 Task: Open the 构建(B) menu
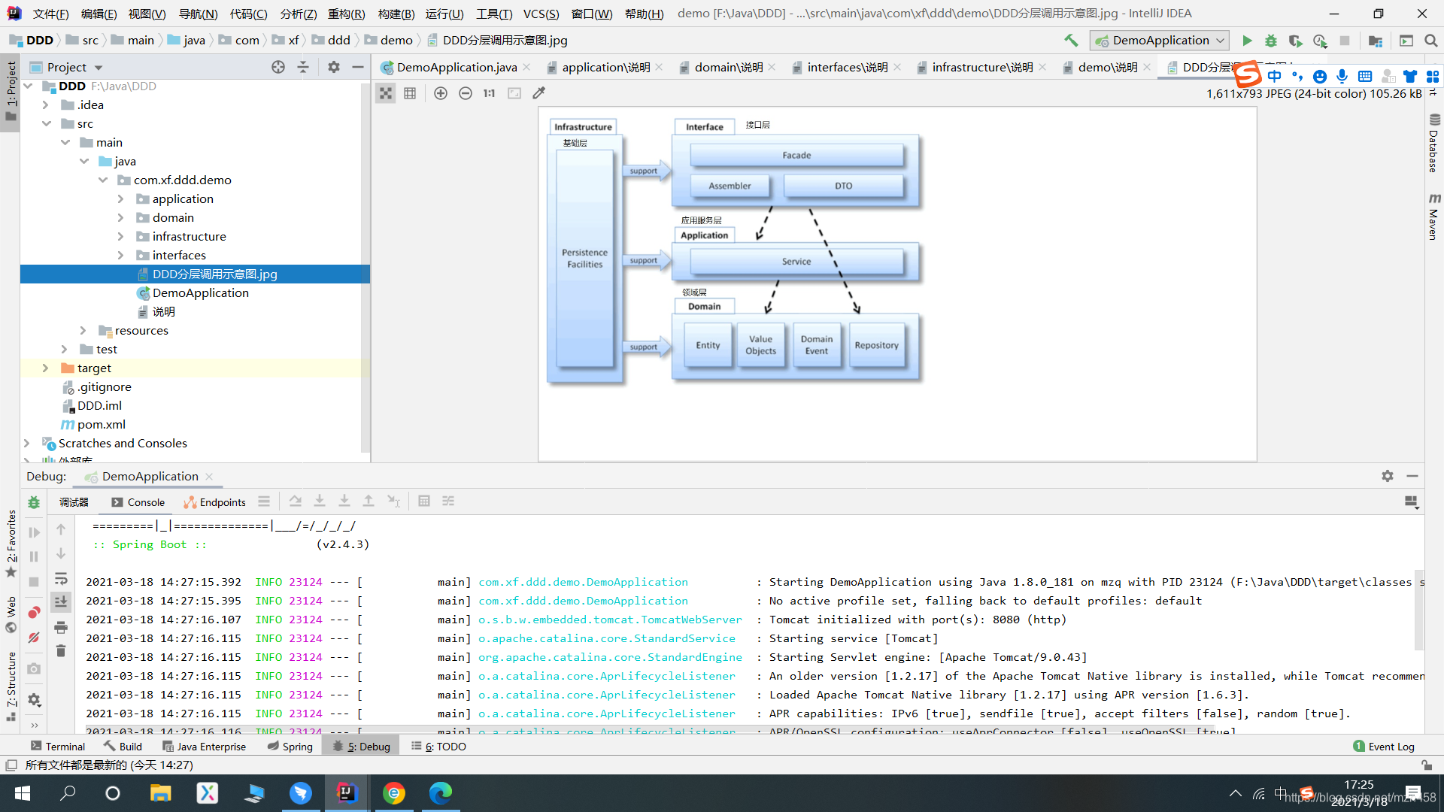[396, 14]
